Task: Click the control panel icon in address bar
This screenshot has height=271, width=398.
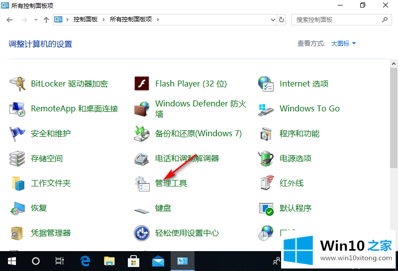Action: 58,19
